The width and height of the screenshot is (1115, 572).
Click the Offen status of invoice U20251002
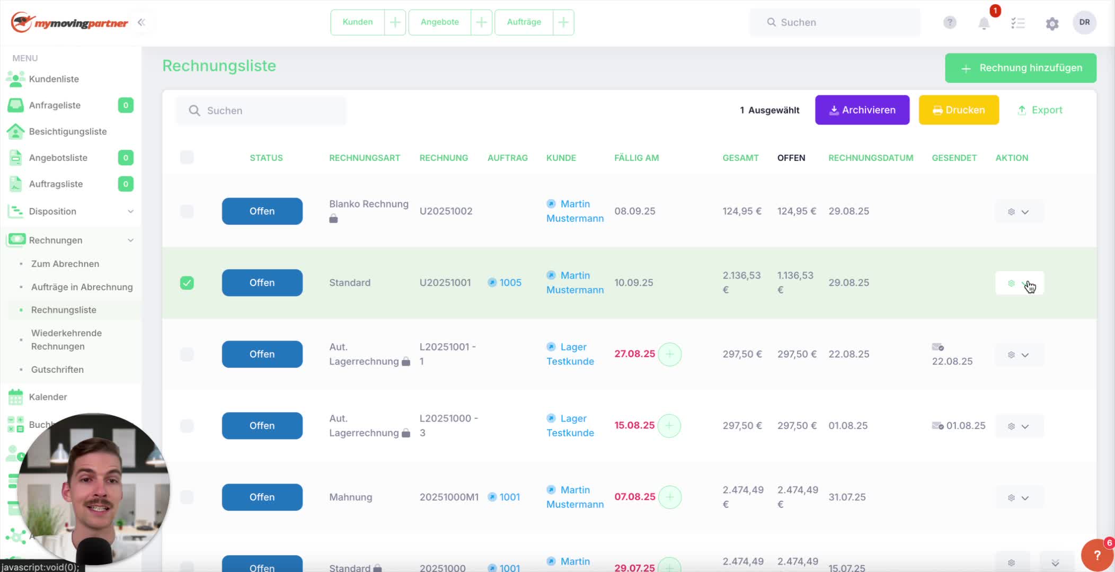(262, 211)
